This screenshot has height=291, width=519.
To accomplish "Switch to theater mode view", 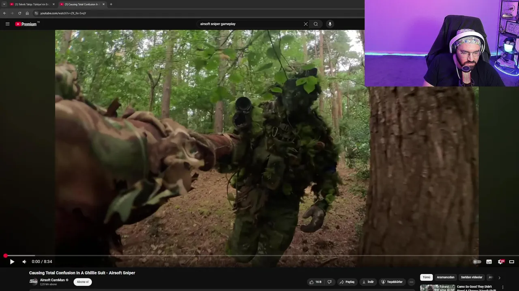I will pyautogui.click(x=512, y=262).
